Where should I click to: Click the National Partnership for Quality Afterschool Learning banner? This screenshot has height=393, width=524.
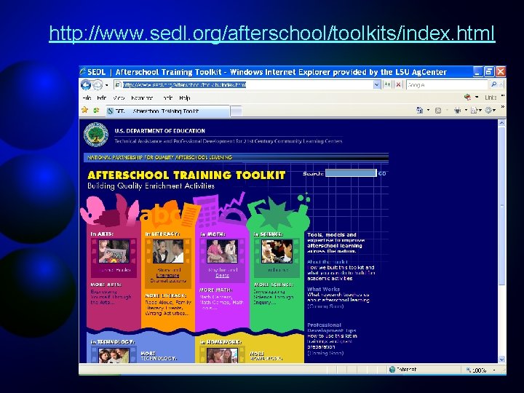(x=236, y=157)
